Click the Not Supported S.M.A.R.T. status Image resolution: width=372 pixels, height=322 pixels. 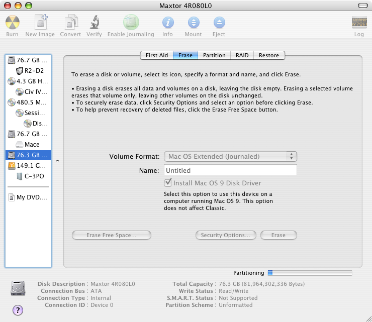pyautogui.click(x=238, y=298)
